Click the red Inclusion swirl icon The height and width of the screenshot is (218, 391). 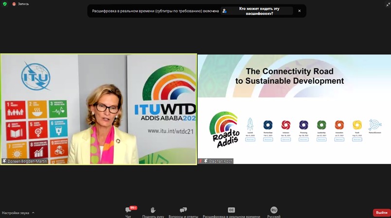[286, 125]
